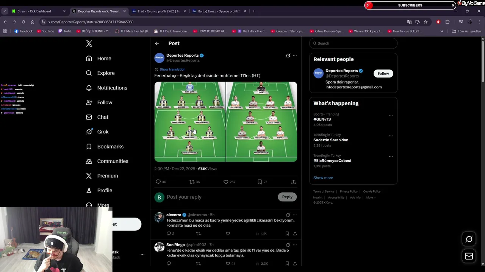Viewport: 485px width, 272px height.
Task: Click the X logo in sidebar
Action: click(89, 44)
